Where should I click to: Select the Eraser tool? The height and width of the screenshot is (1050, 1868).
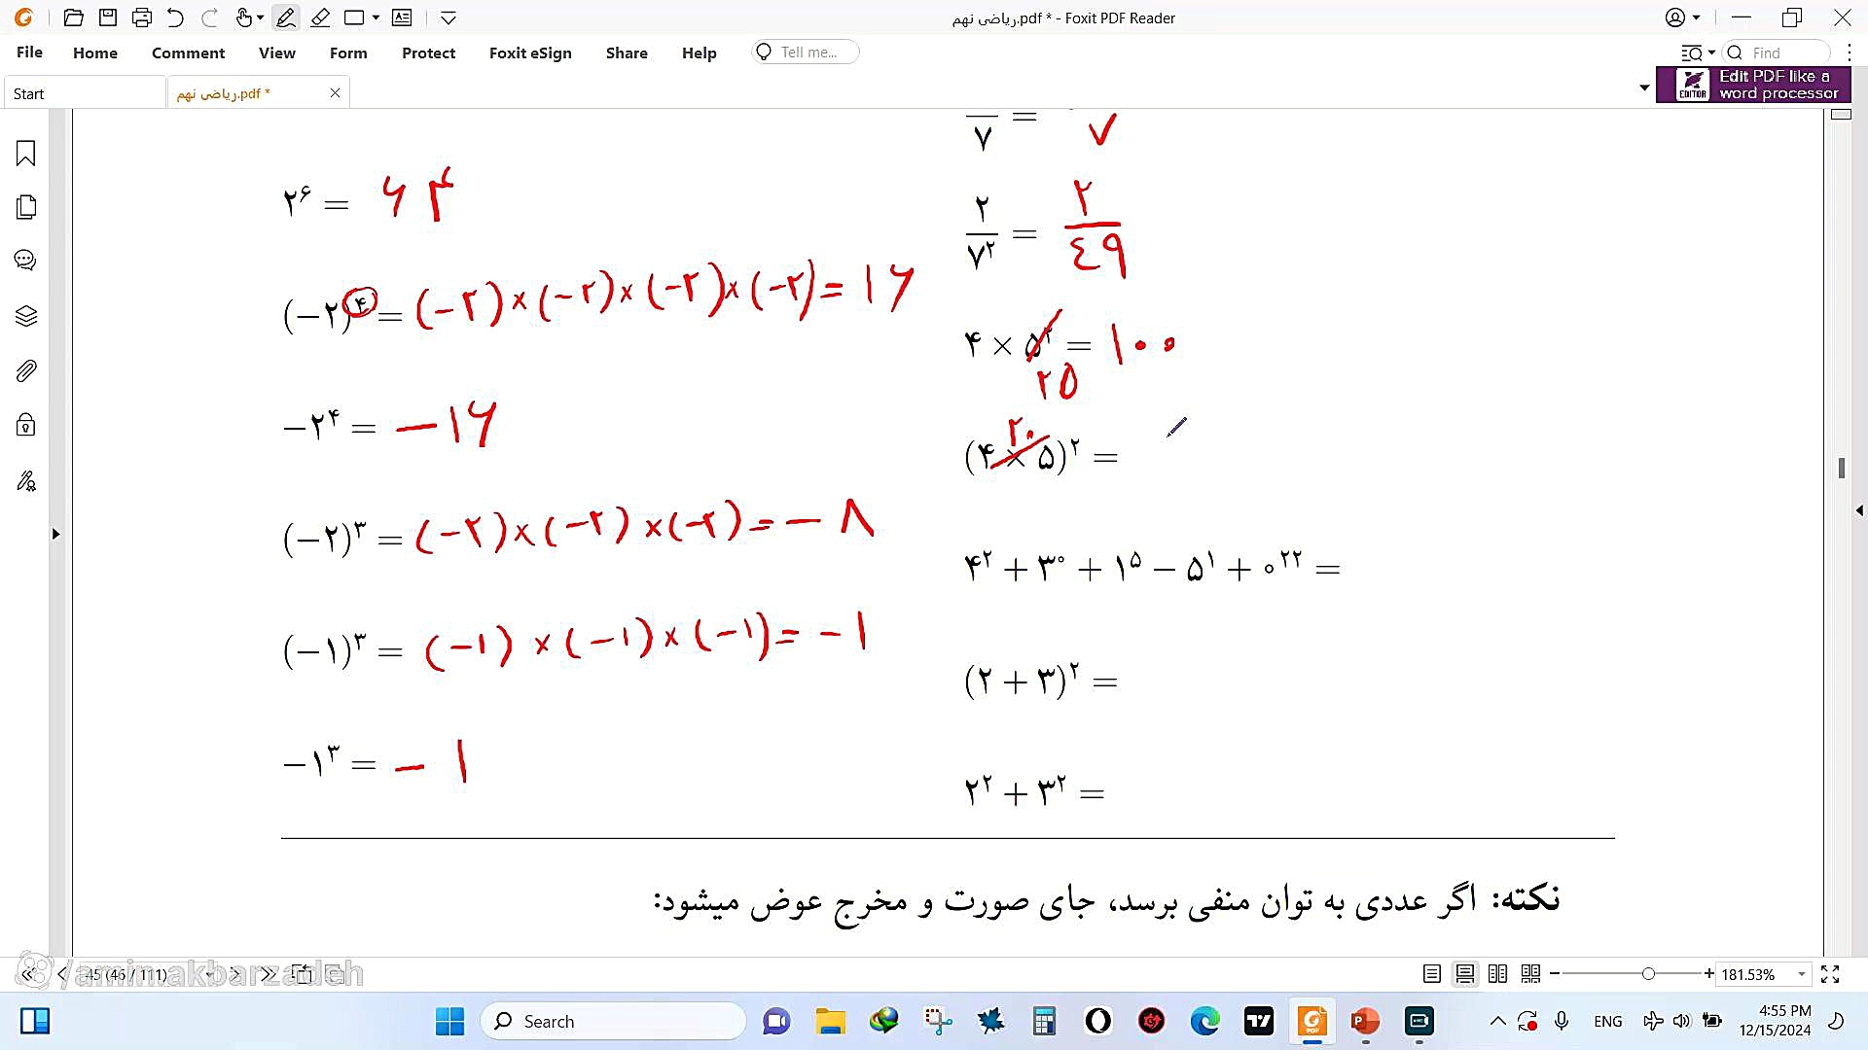click(x=320, y=17)
